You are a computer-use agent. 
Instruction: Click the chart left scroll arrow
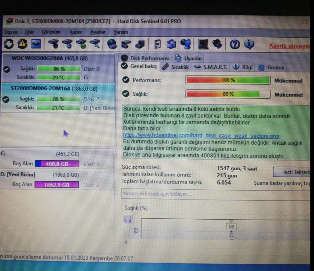tap(126, 242)
